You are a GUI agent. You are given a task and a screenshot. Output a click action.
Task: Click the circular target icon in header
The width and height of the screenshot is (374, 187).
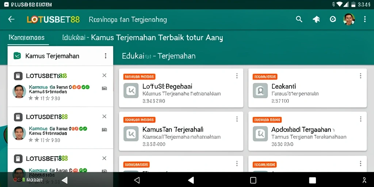pos(333,19)
